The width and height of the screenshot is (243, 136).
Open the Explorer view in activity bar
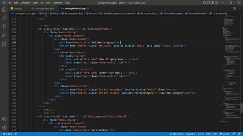[x=4, y=9]
